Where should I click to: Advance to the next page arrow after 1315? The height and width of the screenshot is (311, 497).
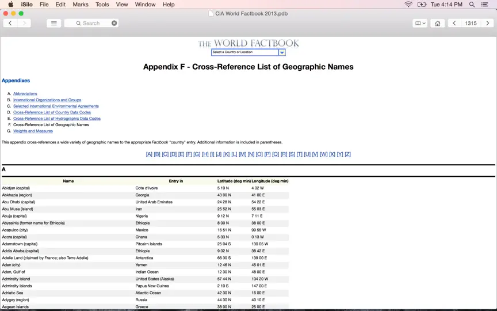click(x=487, y=23)
